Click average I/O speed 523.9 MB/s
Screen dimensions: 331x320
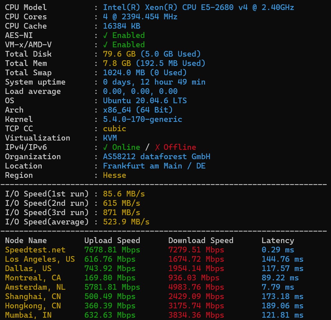(x=126, y=222)
